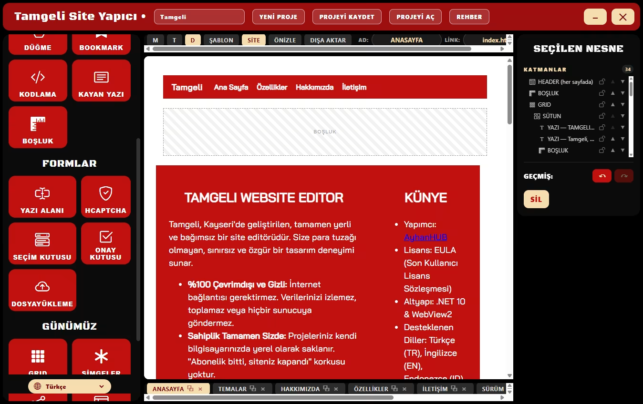The width and height of the screenshot is (643, 404).
Task: Save project with Projeyi Kaydet
Action: tap(347, 17)
